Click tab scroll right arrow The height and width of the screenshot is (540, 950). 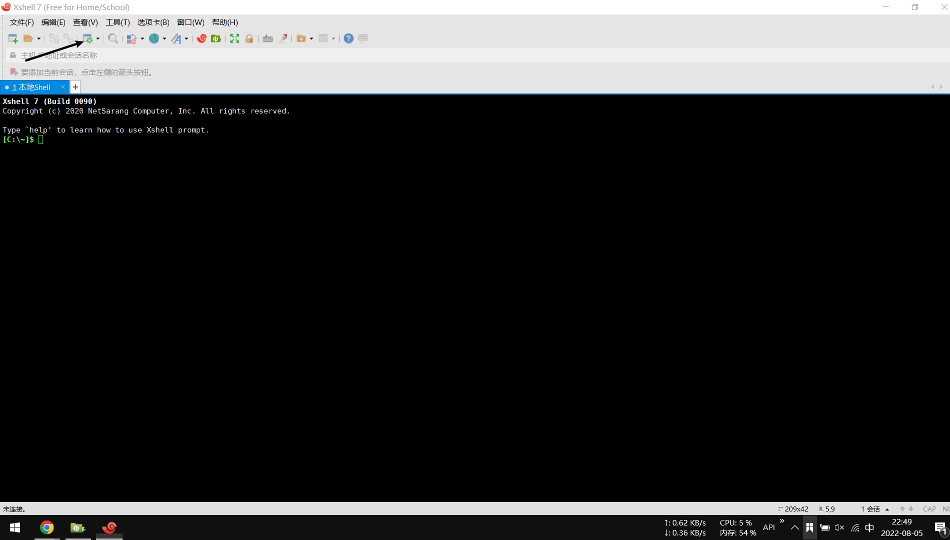[x=941, y=87]
